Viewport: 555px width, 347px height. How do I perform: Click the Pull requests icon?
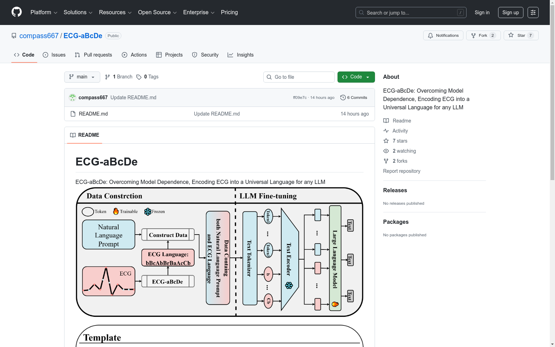[x=77, y=55]
